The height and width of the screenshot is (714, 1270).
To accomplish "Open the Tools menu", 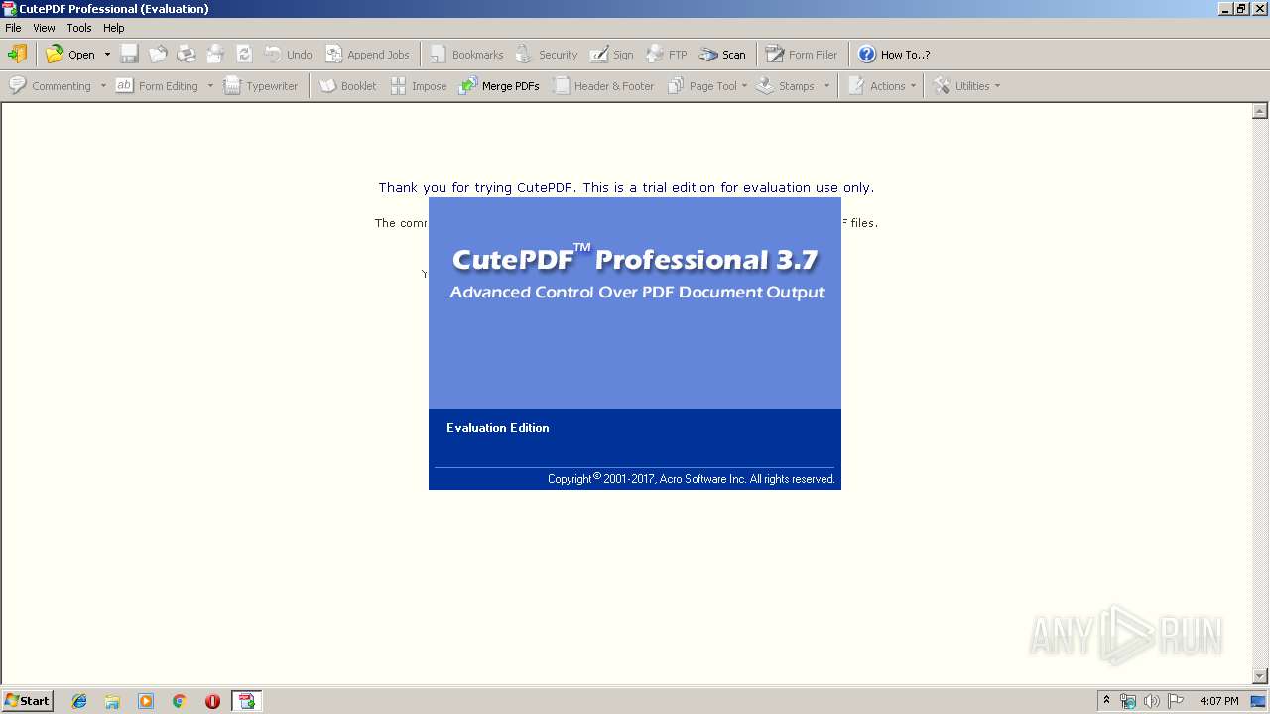I will click(79, 28).
